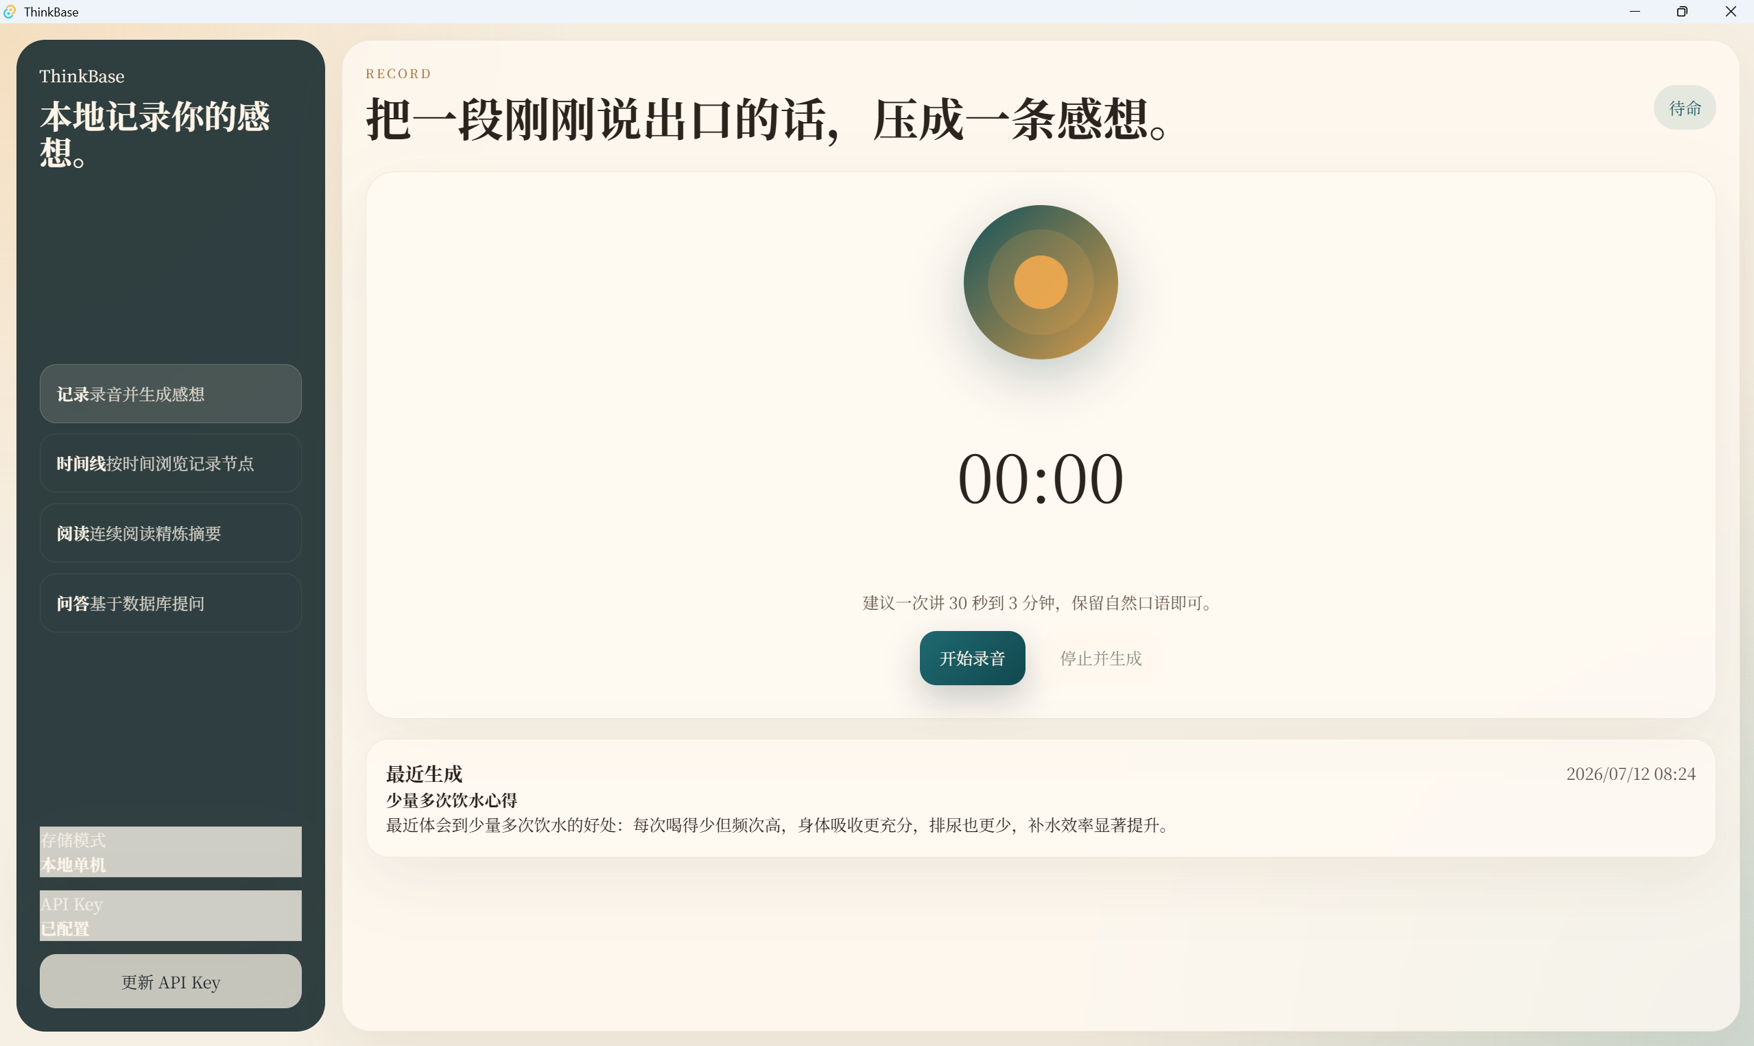Image resolution: width=1754 pixels, height=1046 pixels.
Task: Open the 记录 录音并生成感想 nav item
Action: click(x=171, y=394)
